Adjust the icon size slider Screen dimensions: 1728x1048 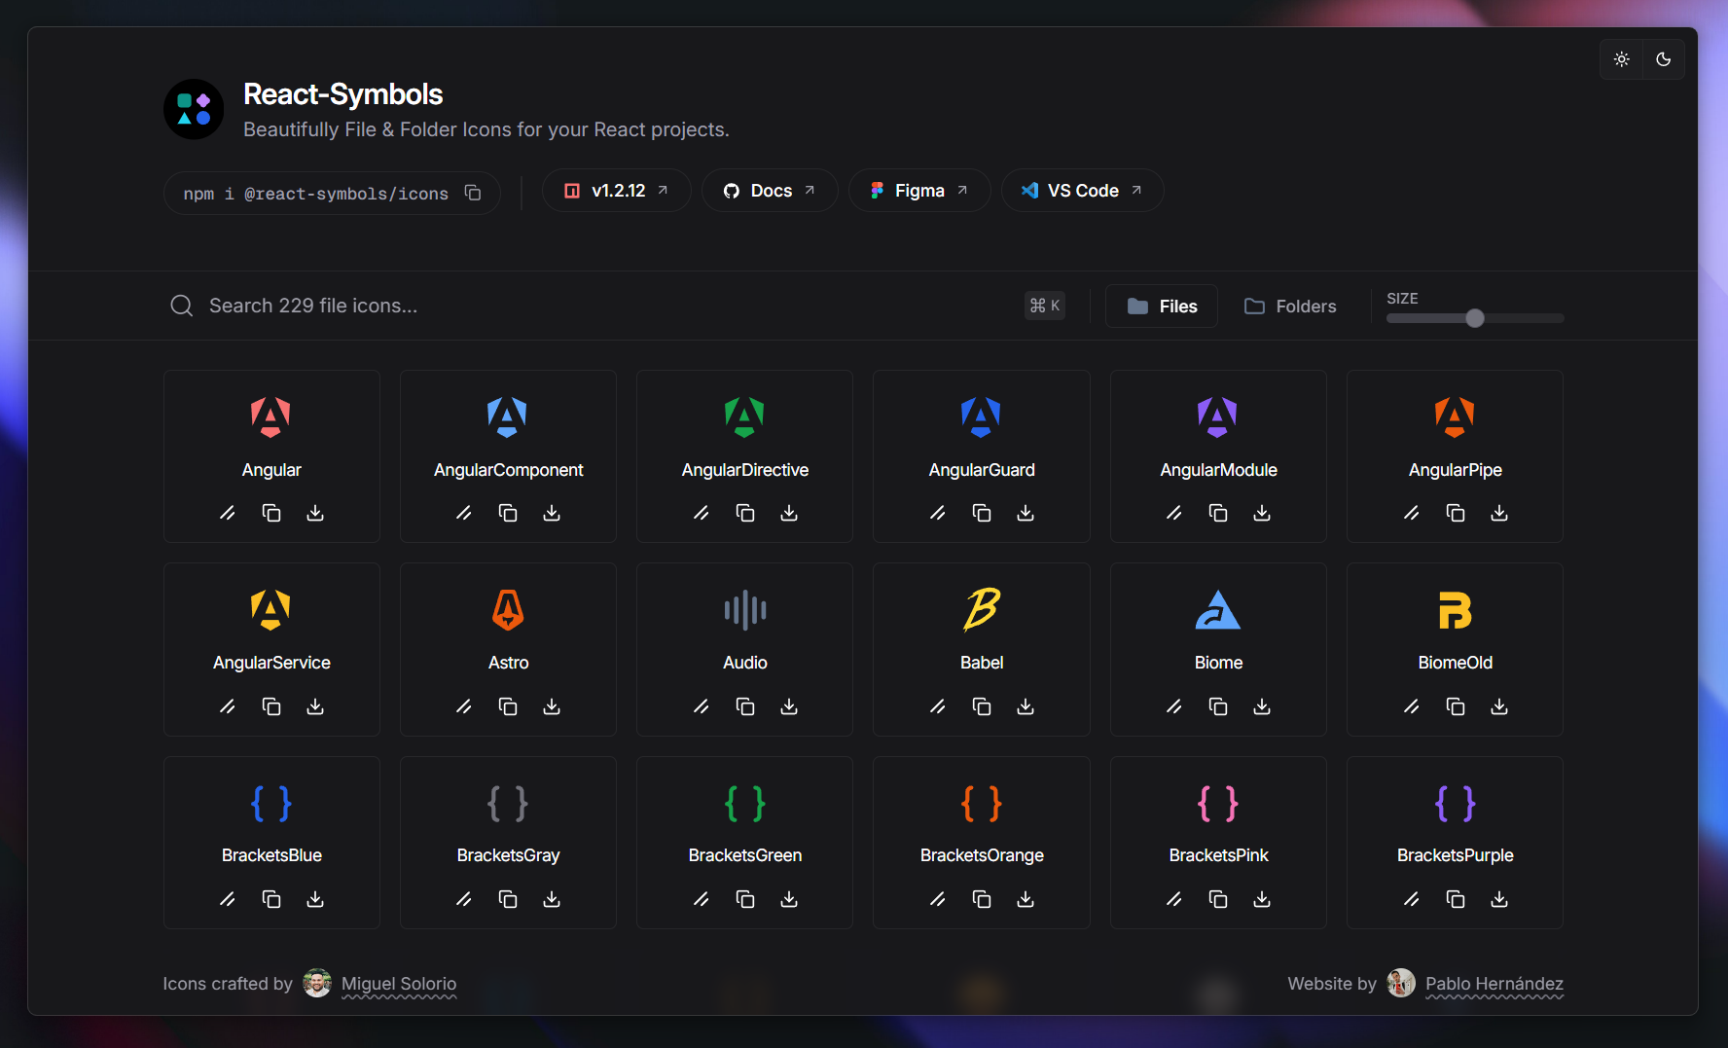[1476, 317]
